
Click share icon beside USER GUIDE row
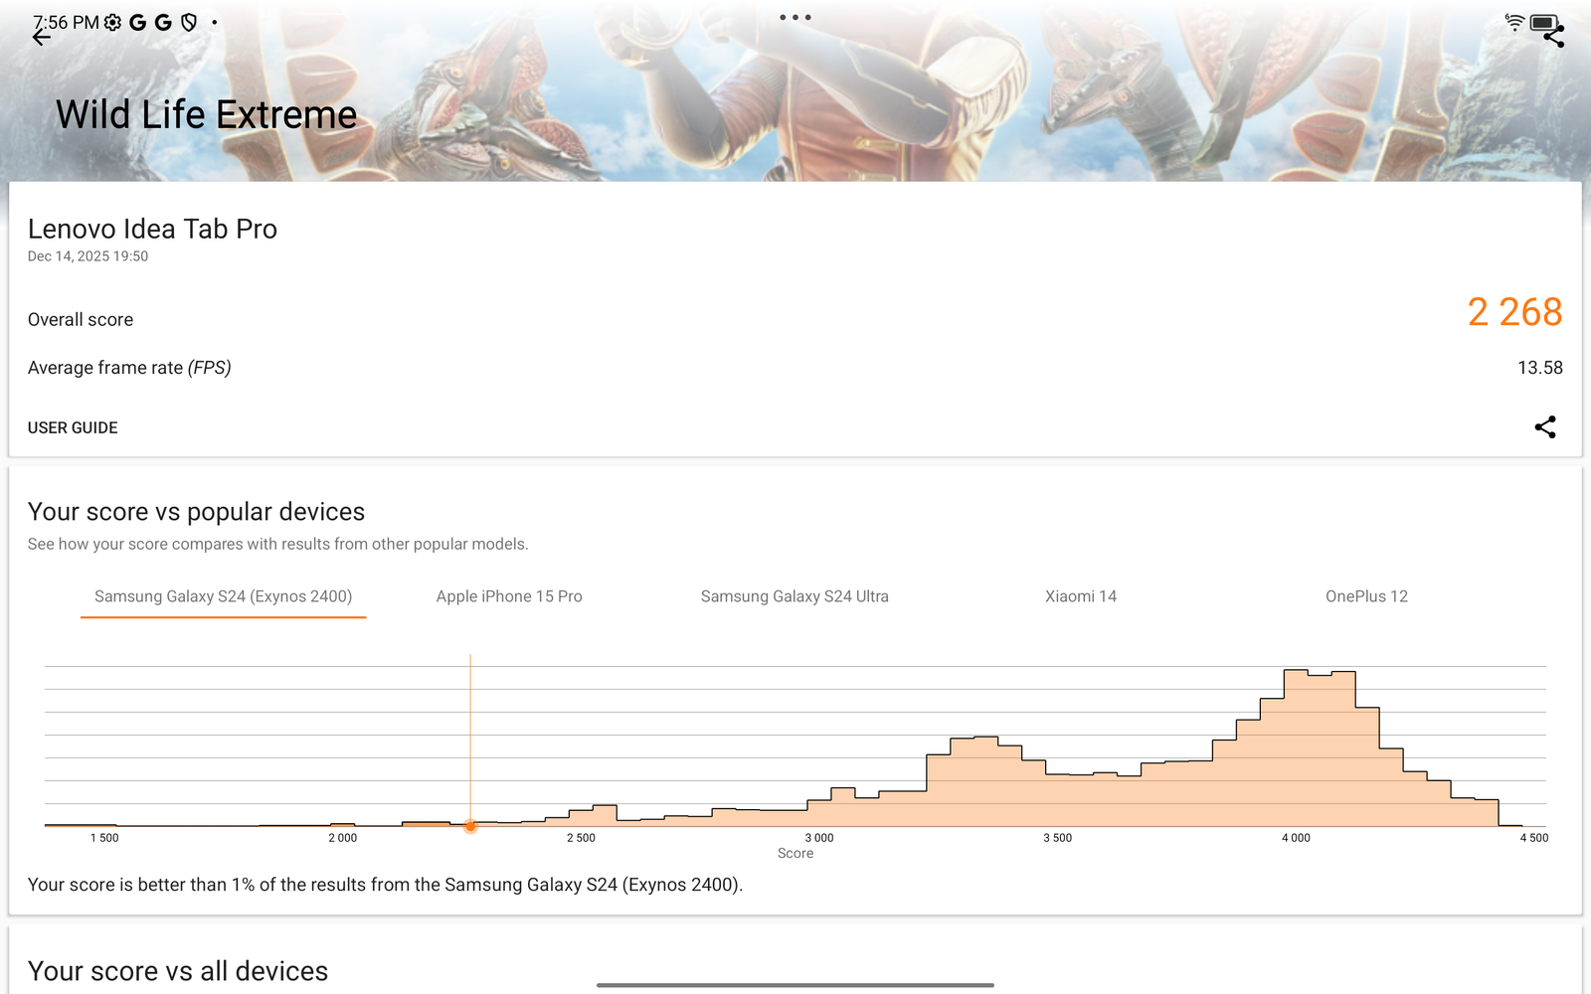[1544, 427]
